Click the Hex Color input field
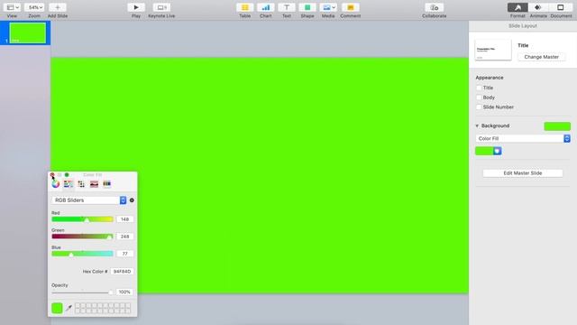577x325 pixels. point(122,271)
